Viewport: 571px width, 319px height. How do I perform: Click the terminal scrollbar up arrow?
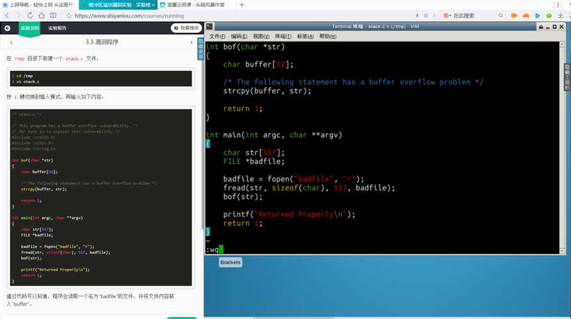[x=562, y=44]
